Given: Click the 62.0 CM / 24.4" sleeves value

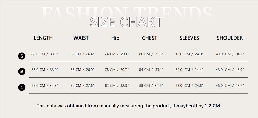Looking at the screenshot, I should pyautogui.click(x=190, y=70).
